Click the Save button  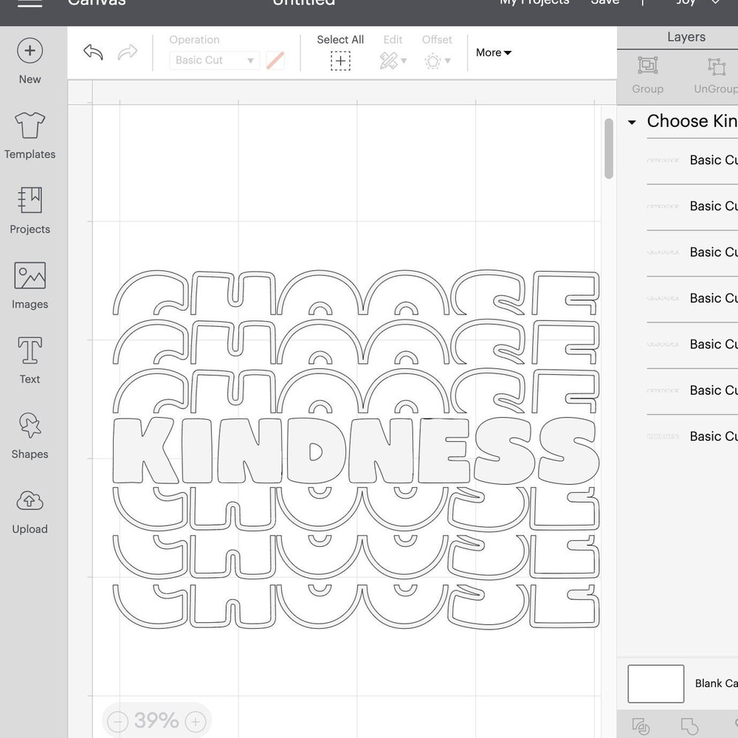point(604,3)
